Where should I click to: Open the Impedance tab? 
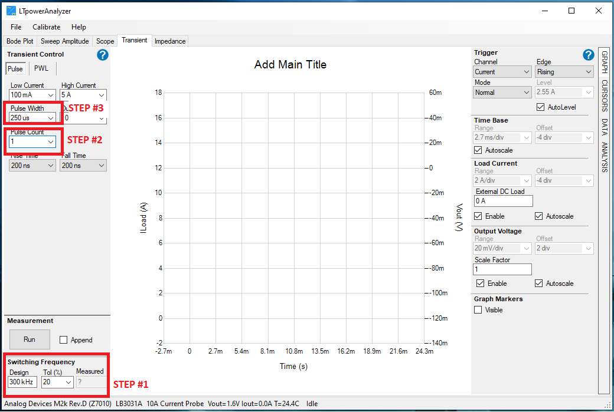coord(170,41)
